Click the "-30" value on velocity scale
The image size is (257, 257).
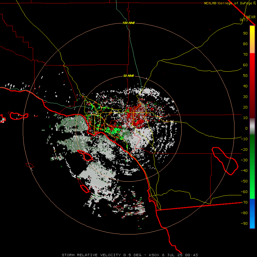point(244,160)
